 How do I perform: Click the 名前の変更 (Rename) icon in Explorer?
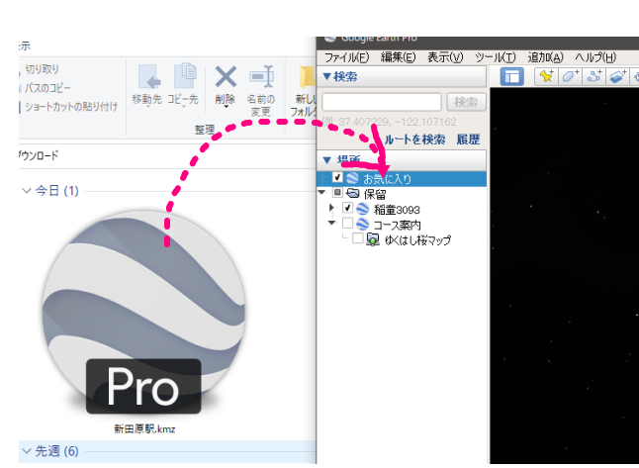pyautogui.click(x=261, y=76)
